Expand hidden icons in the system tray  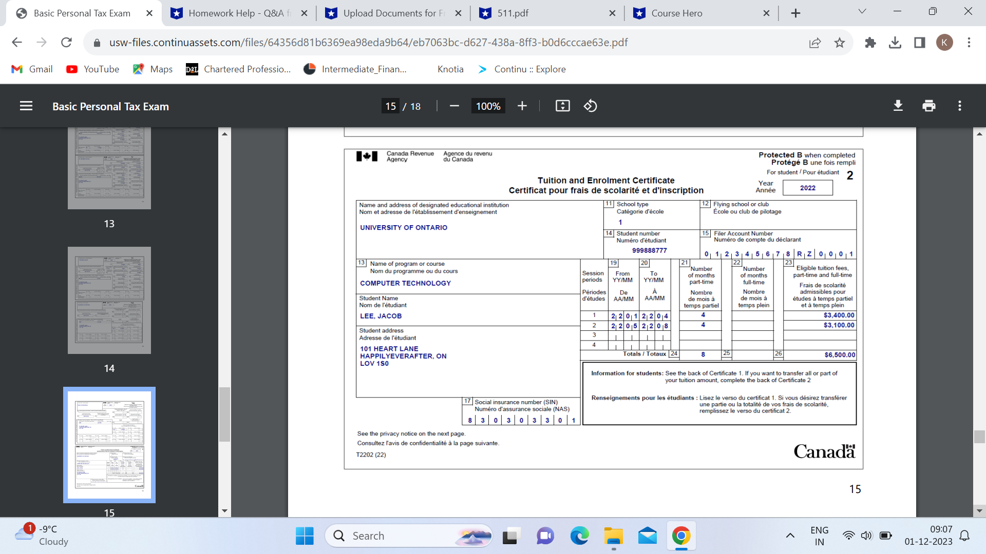(x=790, y=535)
